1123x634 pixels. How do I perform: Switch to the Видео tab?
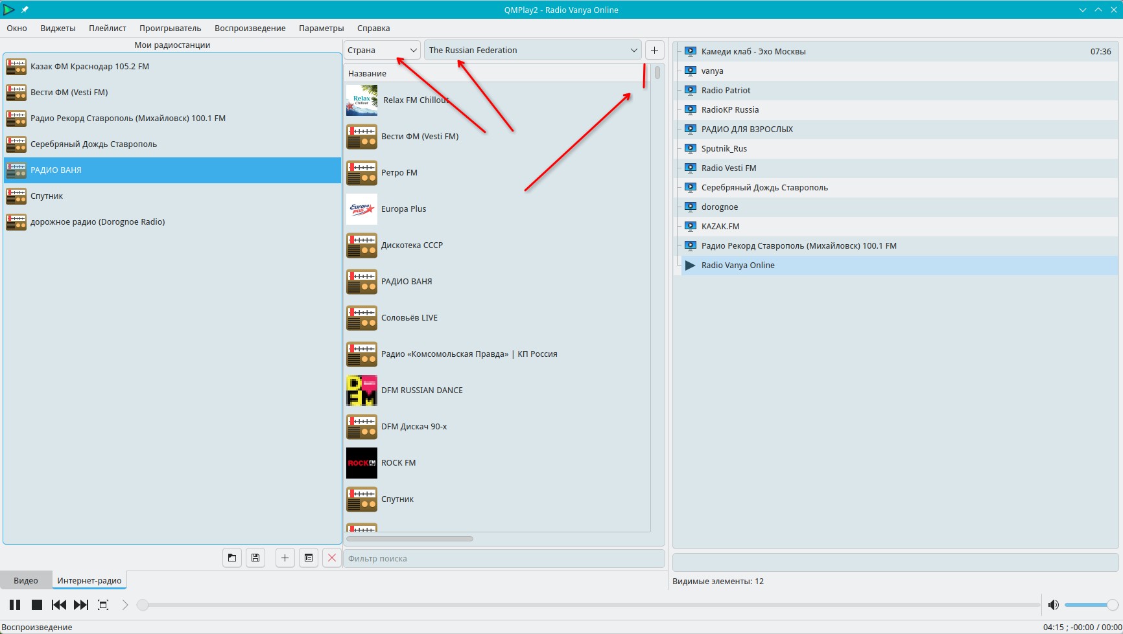tap(26, 580)
